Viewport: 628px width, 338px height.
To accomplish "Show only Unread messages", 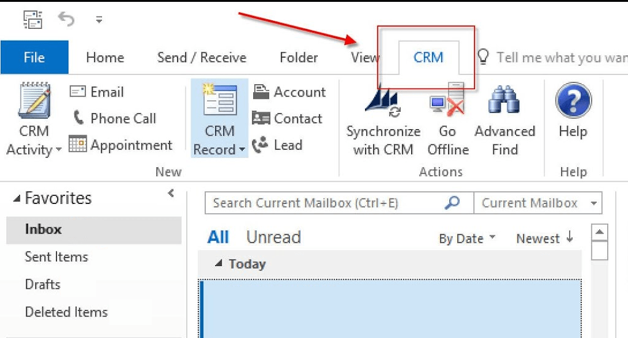I will coord(273,237).
